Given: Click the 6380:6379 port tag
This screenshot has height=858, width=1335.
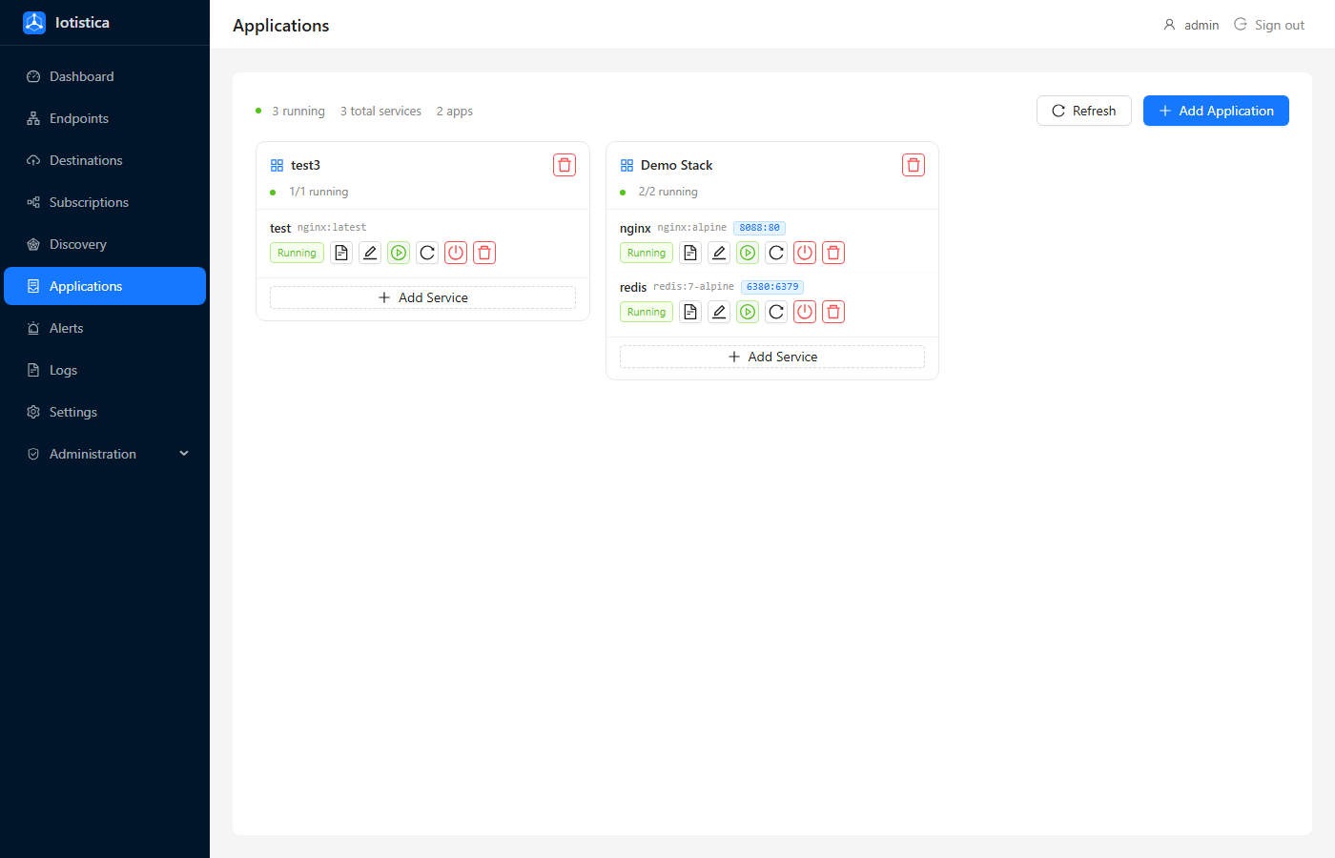Looking at the screenshot, I should [772, 287].
